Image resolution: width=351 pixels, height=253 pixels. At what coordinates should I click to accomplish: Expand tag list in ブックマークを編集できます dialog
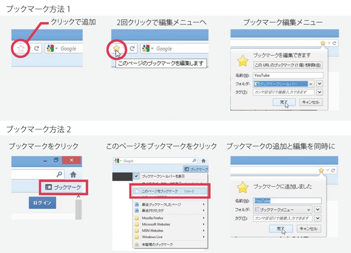pyautogui.click(x=320, y=92)
